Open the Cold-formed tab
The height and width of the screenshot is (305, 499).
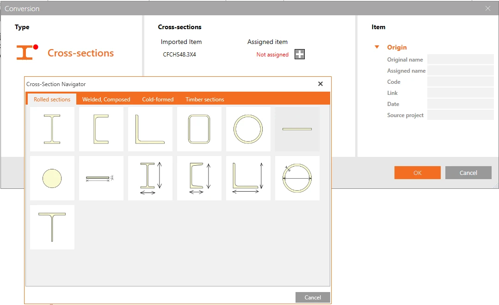[x=158, y=100]
